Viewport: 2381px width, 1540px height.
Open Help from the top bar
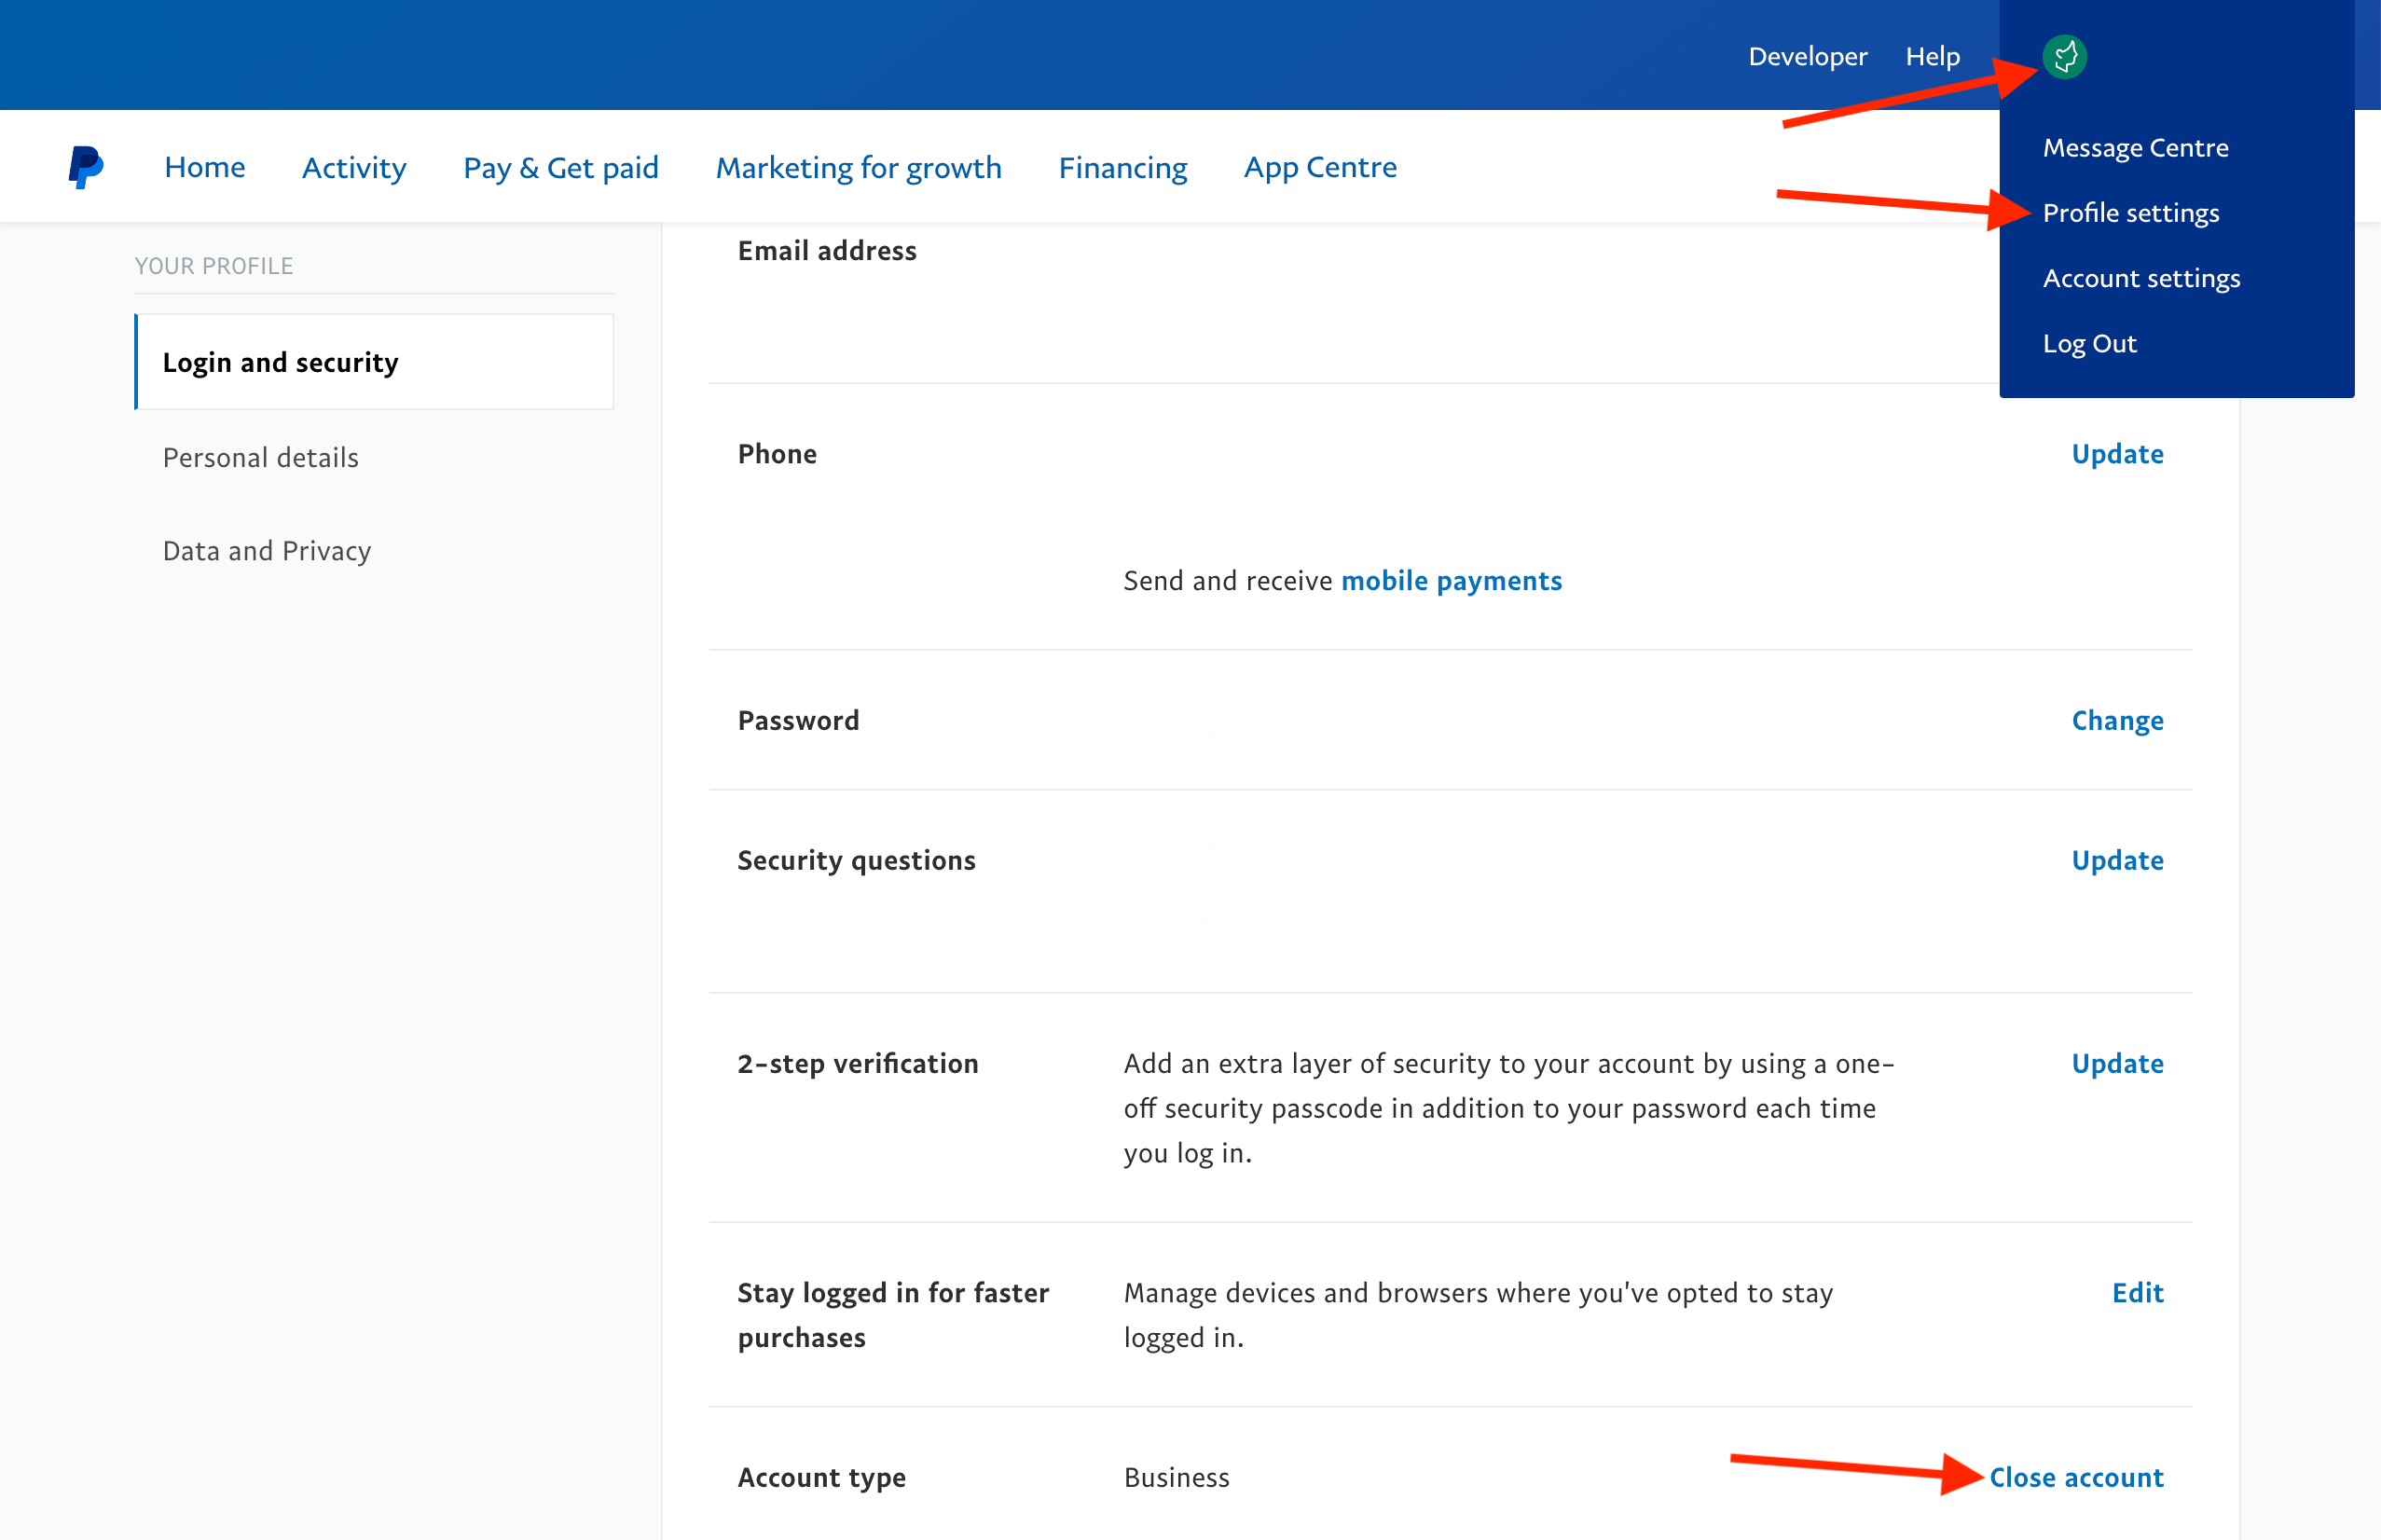point(1932,57)
